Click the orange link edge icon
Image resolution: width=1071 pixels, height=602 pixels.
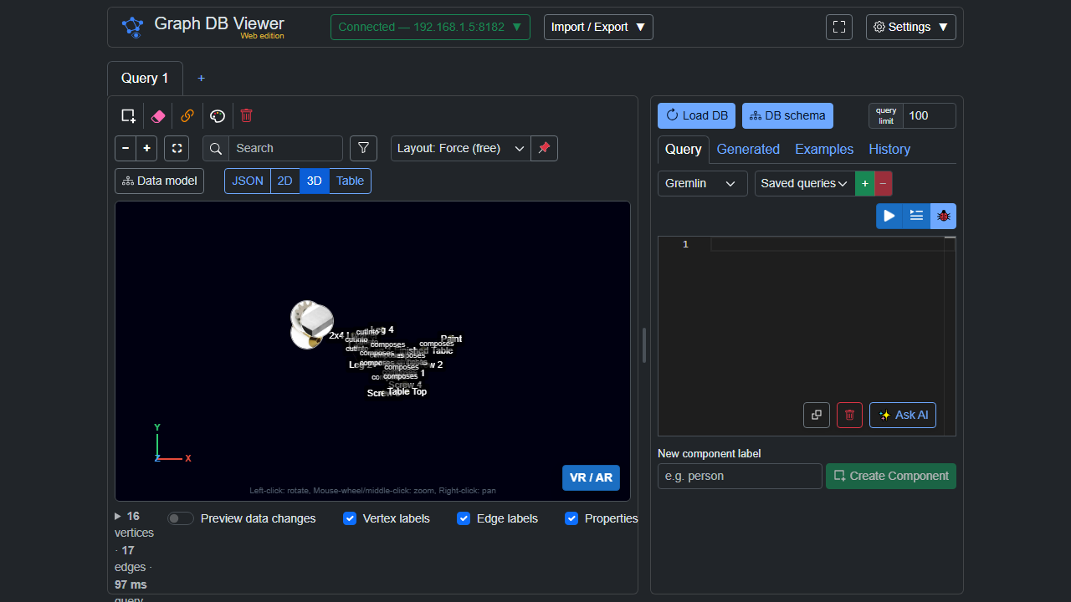pyautogui.click(x=187, y=116)
